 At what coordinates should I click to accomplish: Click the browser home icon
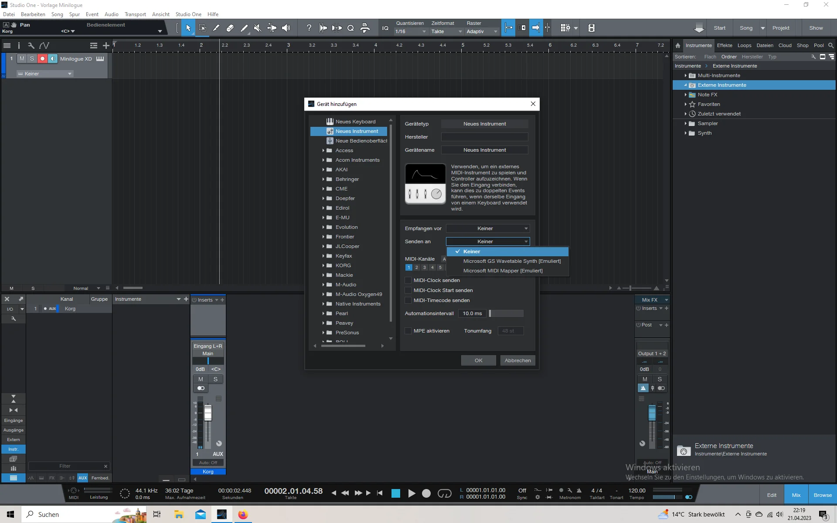coord(678,45)
